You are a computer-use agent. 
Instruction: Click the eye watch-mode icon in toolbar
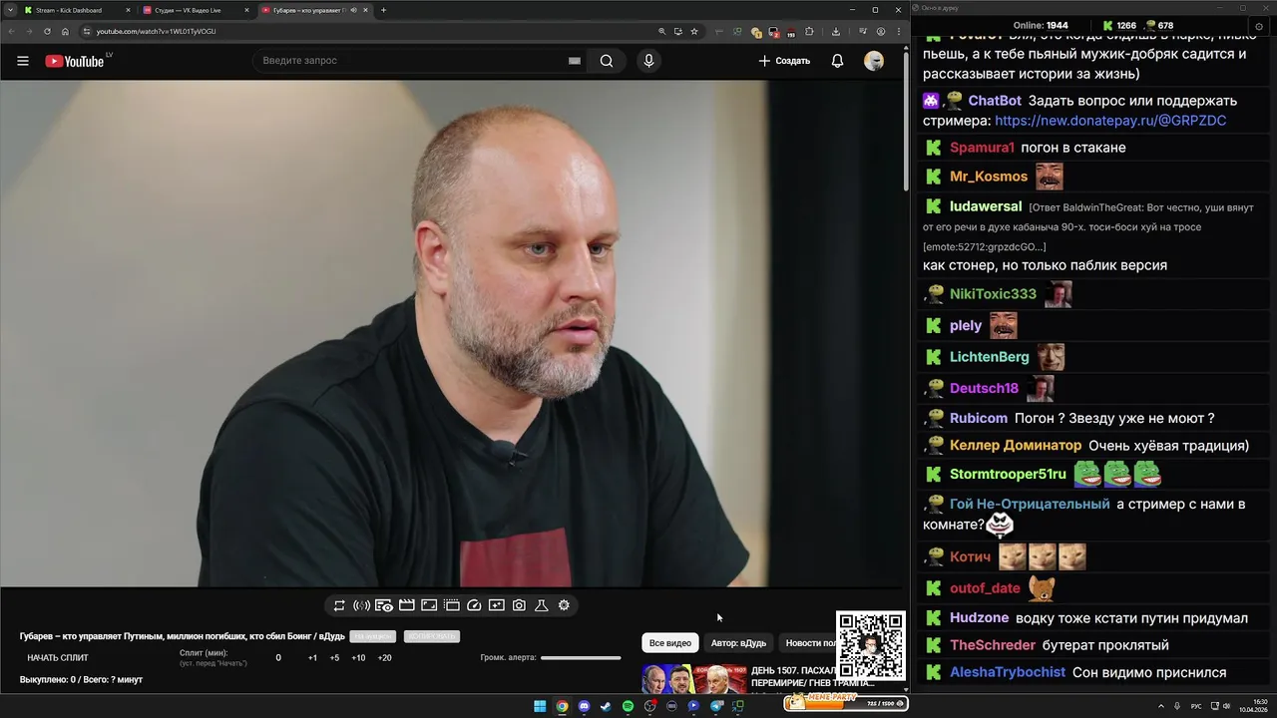tap(384, 605)
